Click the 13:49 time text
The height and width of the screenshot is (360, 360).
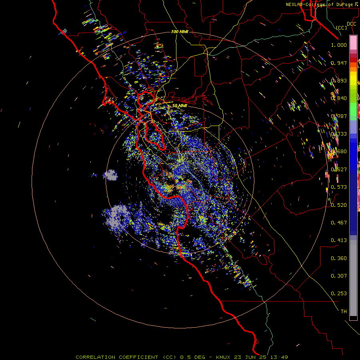[279, 357]
